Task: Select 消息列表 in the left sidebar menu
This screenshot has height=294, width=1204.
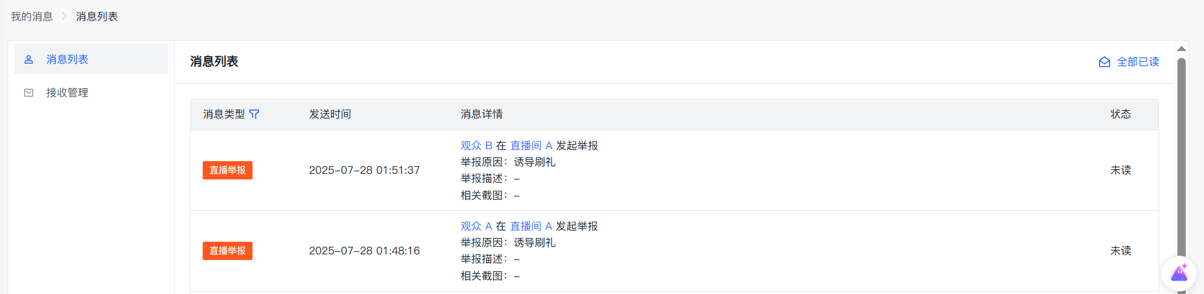Action: click(67, 59)
